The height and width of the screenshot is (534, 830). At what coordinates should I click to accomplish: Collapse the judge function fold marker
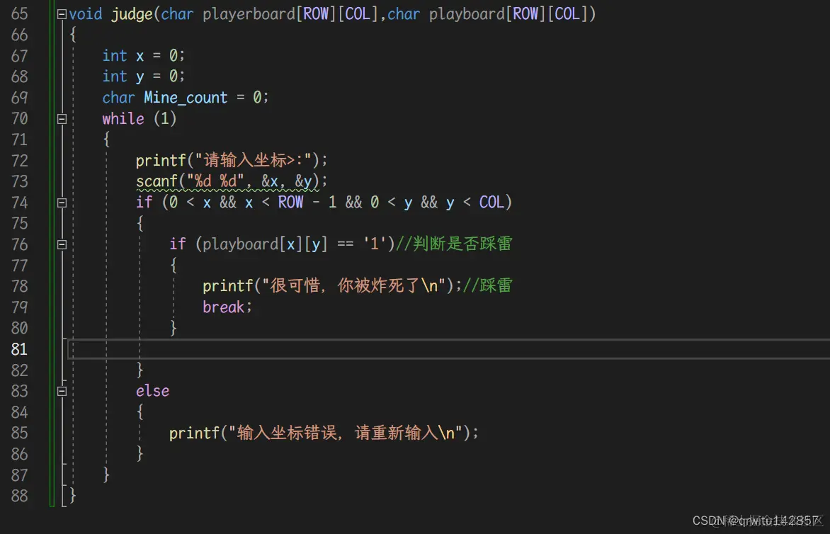click(62, 14)
